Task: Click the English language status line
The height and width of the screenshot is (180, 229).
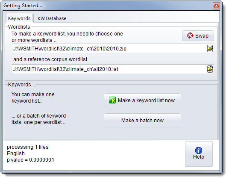Action: click(16, 153)
